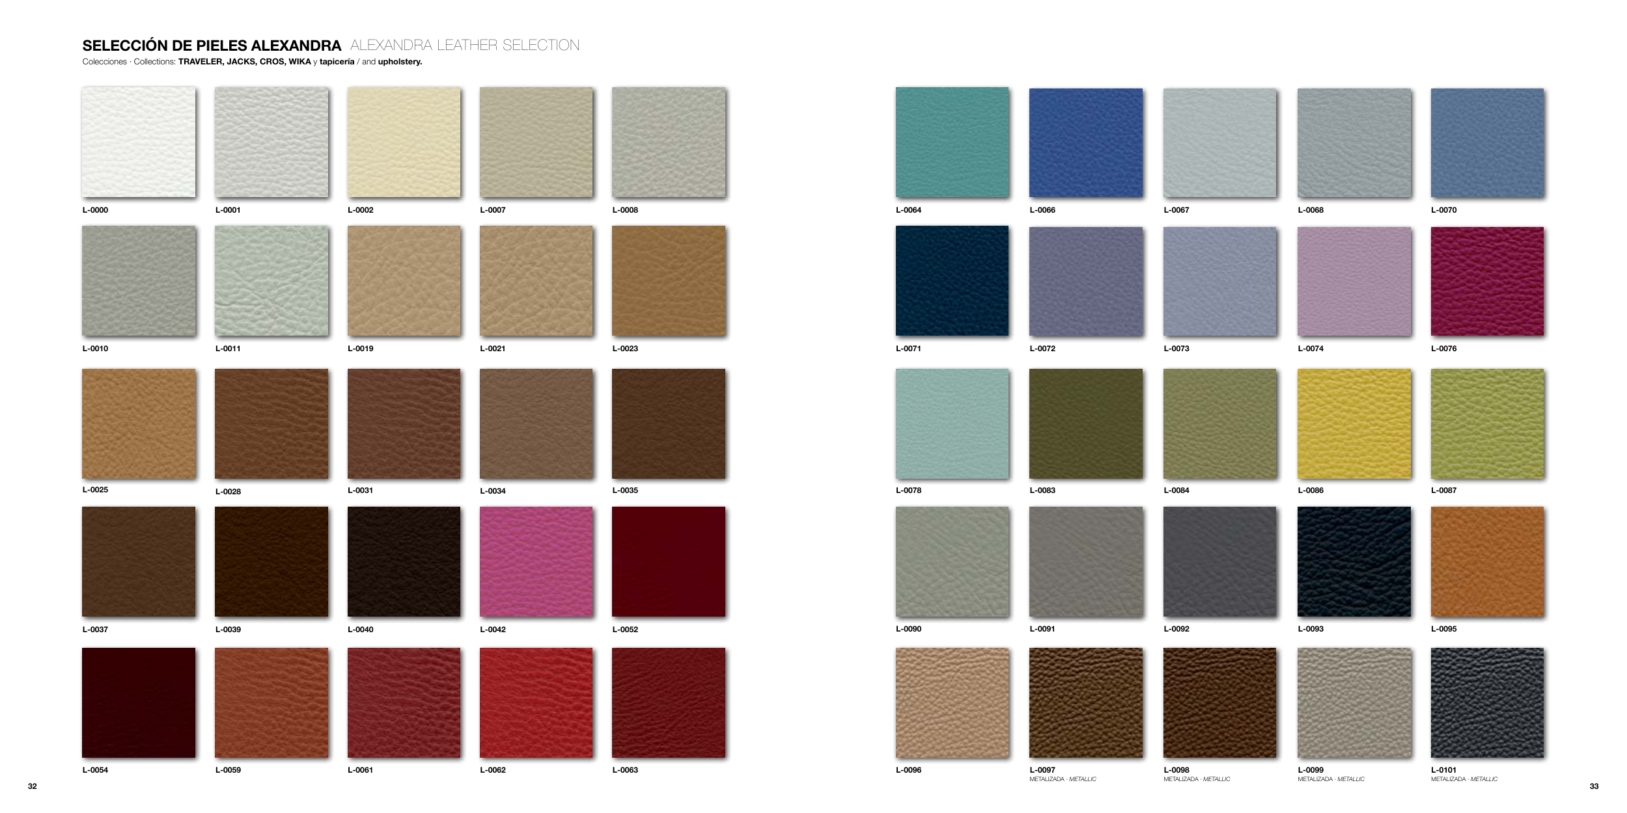Select the royal blue L-0066 swatch
The width and height of the screenshot is (1627, 813).
[1085, 142]
